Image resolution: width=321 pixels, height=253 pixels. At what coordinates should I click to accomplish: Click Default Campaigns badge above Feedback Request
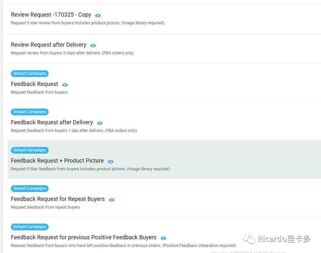[x=30, y=73]
